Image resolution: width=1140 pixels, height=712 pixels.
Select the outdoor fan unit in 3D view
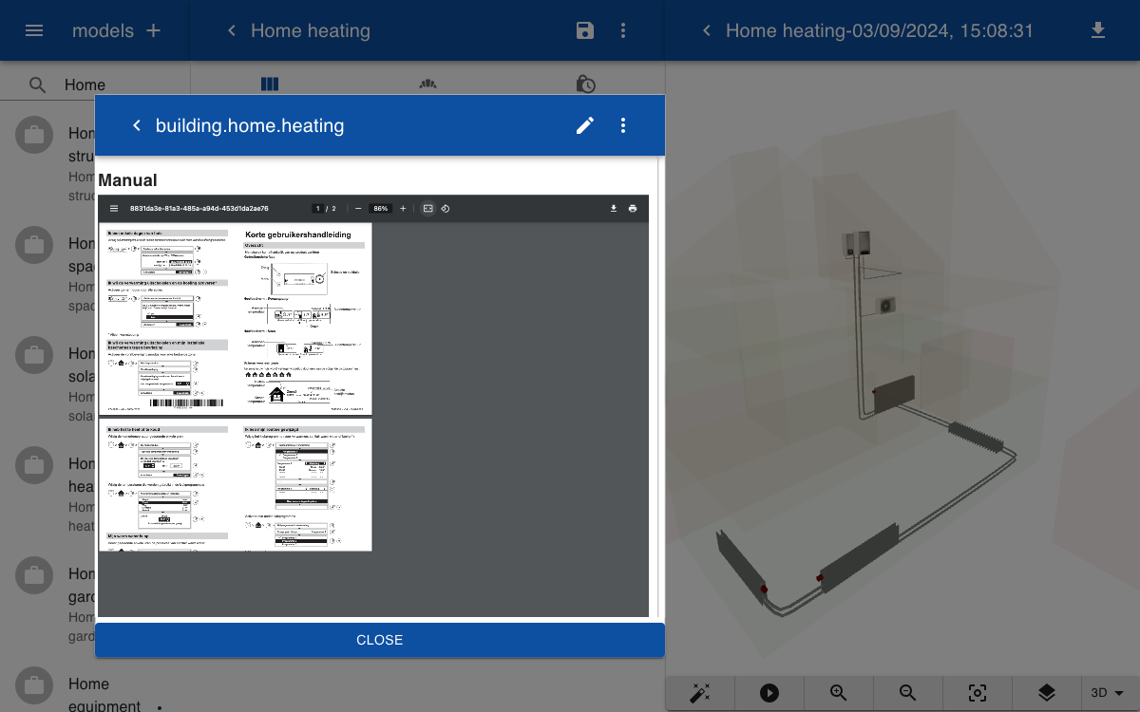tap(887, 306)
